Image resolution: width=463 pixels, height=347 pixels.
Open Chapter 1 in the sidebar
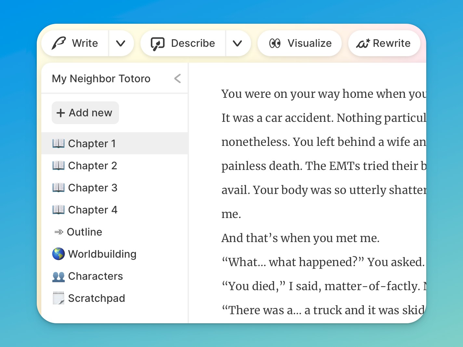(92, 143)
